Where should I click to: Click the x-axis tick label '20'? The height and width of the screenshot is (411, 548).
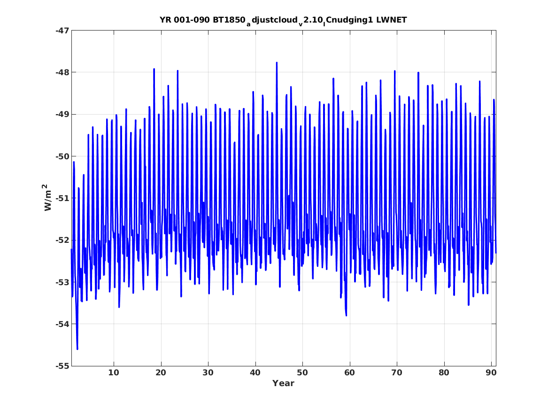tap(161, 372)
